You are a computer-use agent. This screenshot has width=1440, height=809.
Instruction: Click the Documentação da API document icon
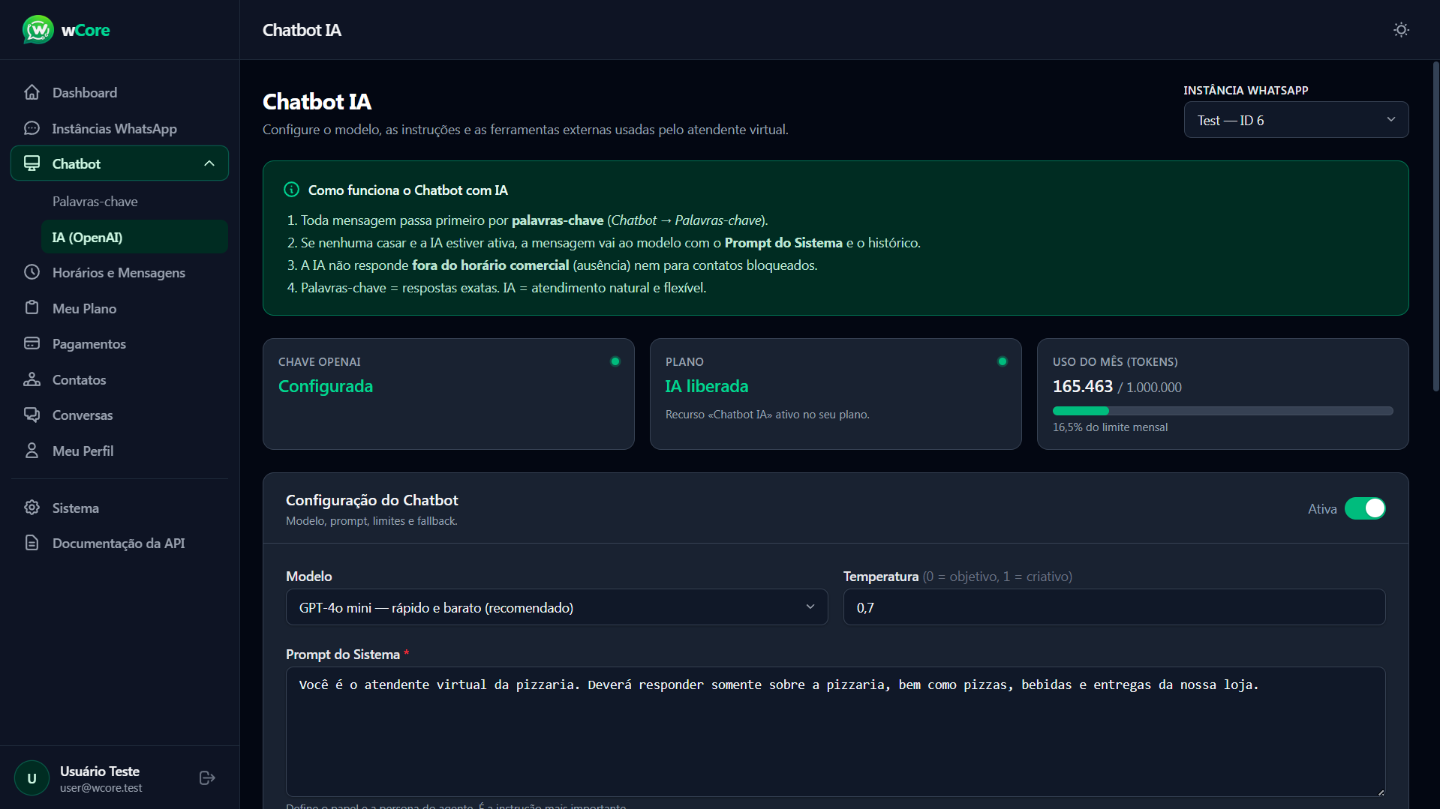pos(32,543)
